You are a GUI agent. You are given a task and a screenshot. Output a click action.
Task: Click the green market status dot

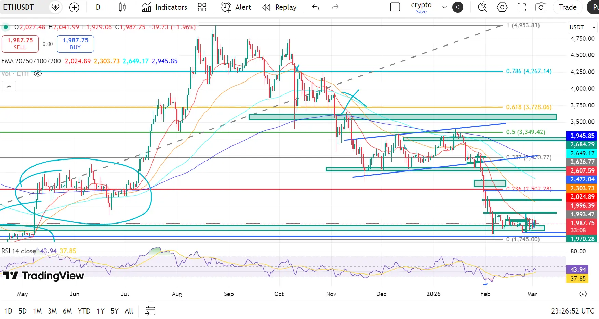click(x=6, y=27)
